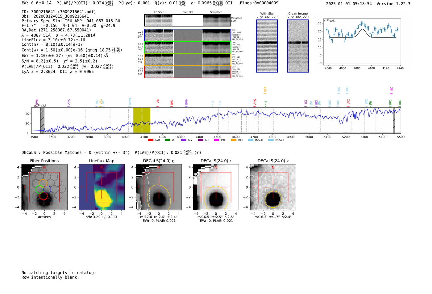Select the orange-bordered 2D spectrum row
Image resolution: width=432 pixels, height=294 pixels.
(x=188, y=60)
